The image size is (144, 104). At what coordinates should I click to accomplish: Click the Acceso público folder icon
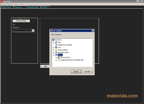[56, 50]
